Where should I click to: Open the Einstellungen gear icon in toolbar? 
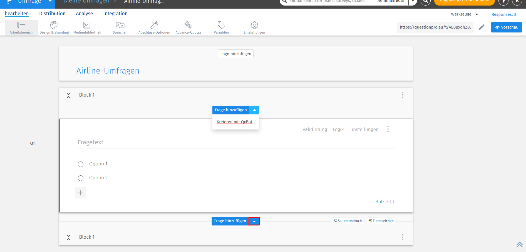click(x=254, y=25)
